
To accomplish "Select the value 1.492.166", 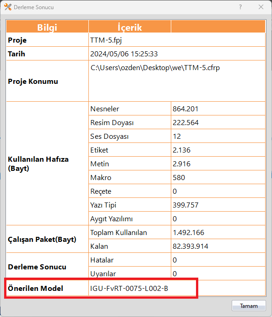I will pyautogui.click(x=188, y=233).
